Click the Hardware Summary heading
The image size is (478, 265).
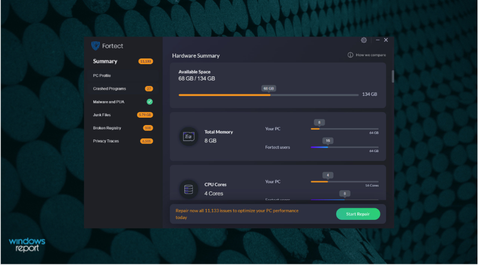coord(195,56)
